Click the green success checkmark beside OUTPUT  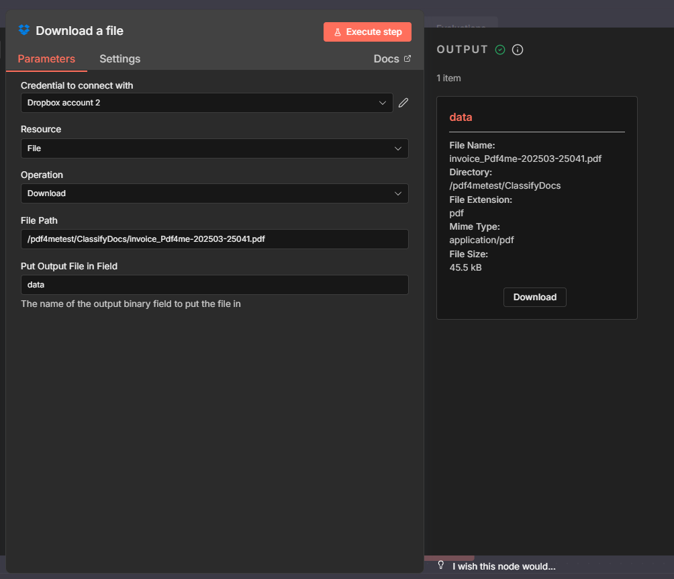click(x=500, y=50)
